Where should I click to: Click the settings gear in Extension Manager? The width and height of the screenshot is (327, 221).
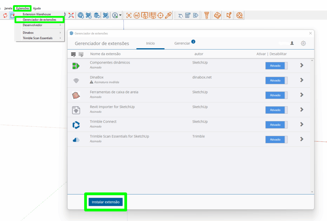pos(303,43)
